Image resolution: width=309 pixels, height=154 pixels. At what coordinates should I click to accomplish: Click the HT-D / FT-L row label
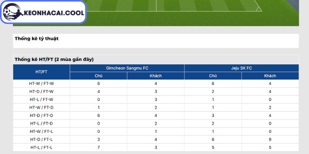pos(41,139)
